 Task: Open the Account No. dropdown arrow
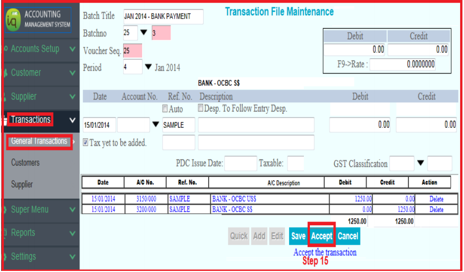156,125
